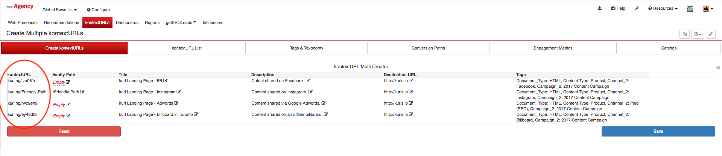Click the Vanity Path column header
722x156 pixels.
point(64,75)
